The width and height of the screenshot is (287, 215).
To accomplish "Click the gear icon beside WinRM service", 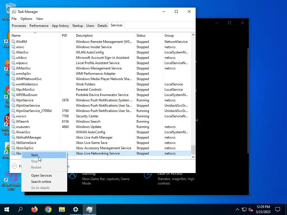I will 13,41.
